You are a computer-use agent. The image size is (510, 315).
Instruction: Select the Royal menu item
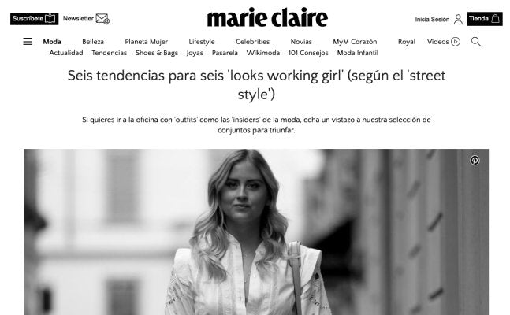click(407, 42)
